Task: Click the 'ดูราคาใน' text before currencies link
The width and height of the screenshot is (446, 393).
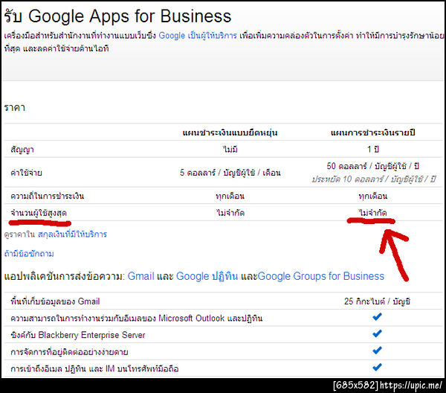Action: [19, 234]
